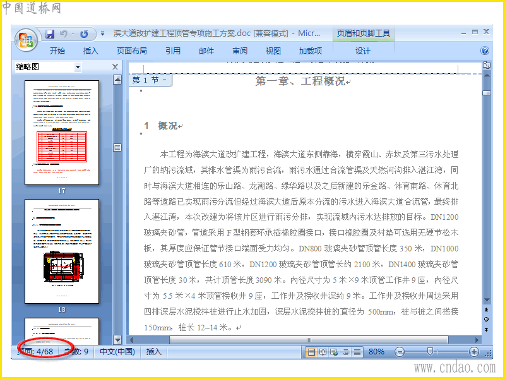Click the heading 1 概况
This screenshot has height=379, width=505.
click(x=161, y=126)
